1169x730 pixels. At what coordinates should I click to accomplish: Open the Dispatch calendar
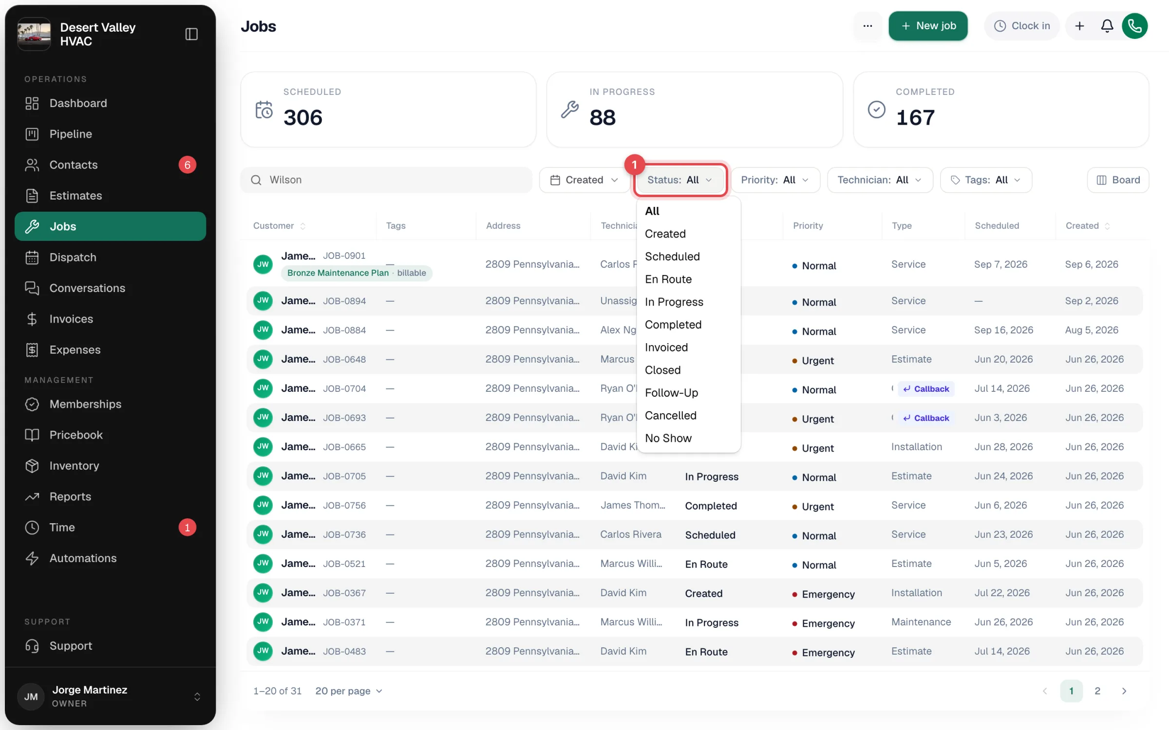click(x=110, y=257)
